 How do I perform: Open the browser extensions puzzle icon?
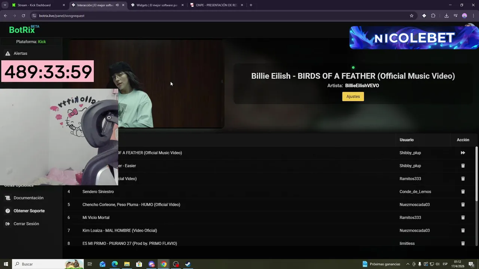(x=433, y=16)
